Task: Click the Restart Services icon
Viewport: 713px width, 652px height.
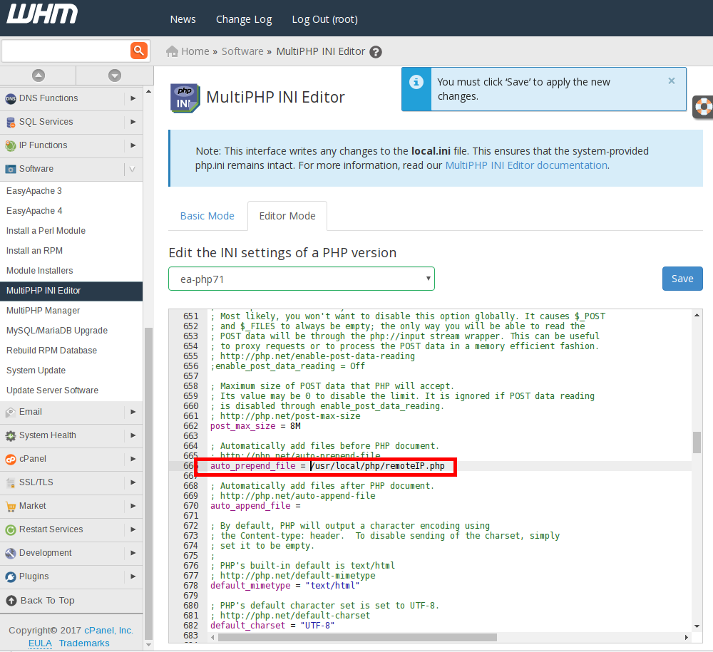Action: click(x=11, y=529)
